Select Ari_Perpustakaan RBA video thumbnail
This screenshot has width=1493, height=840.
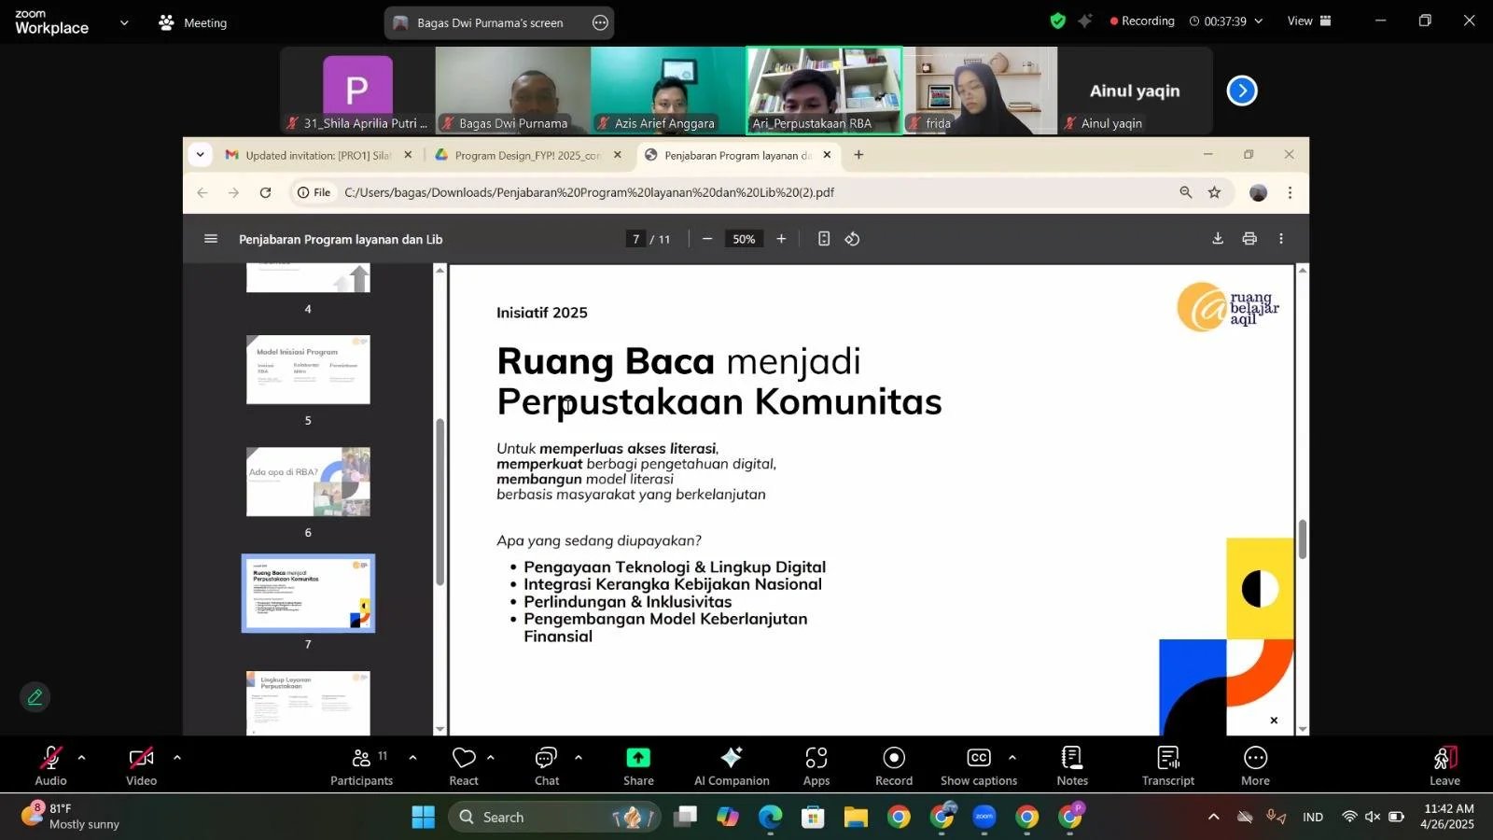[824, 91]
